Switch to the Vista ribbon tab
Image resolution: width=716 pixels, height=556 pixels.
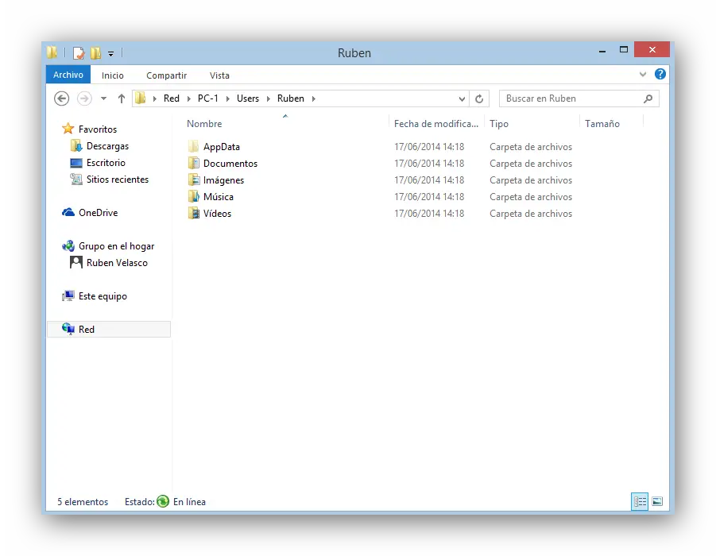pyautogui.click(x=219, y=75)
